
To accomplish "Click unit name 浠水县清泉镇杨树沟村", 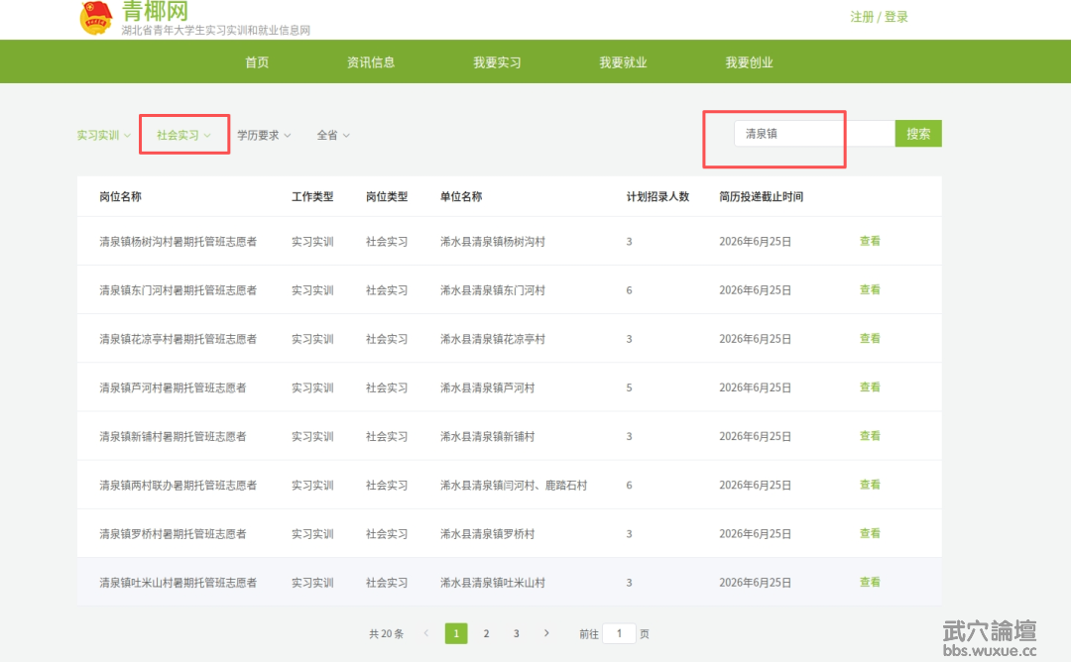I will pyautogui.click(x=493, y=242).
